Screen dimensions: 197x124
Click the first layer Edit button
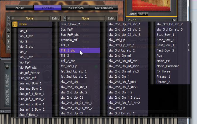click(55, 18)
